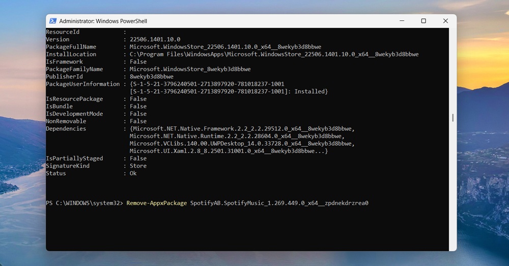Click the IsFramework label
The height and width of the screenshot is (266, 509).
pos(64,62)
